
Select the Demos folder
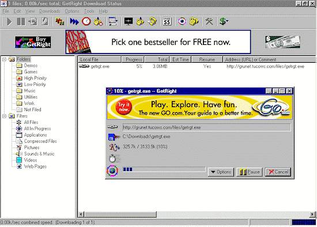coord(31,66)
